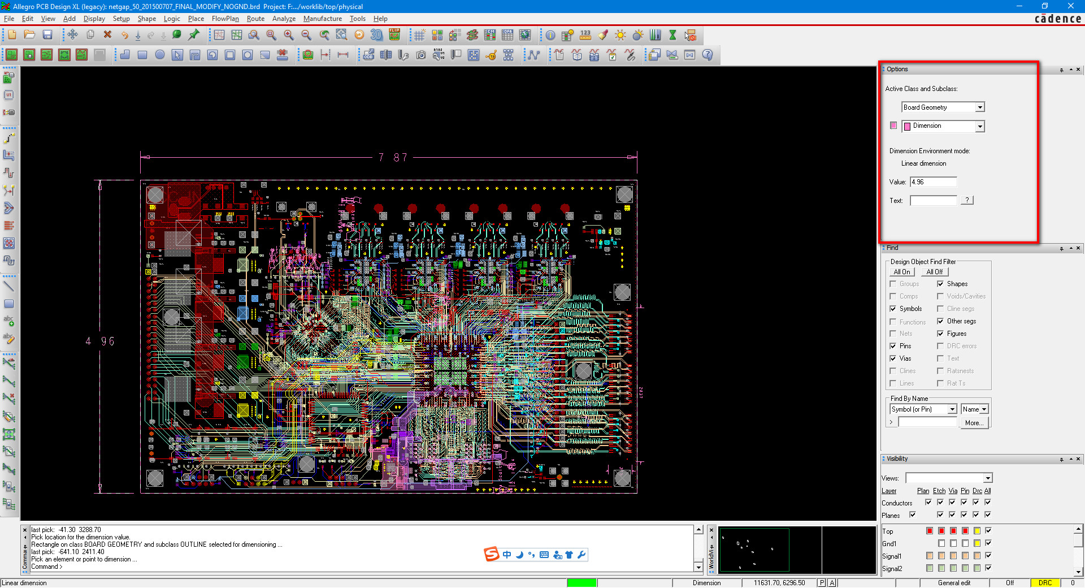
Task: Select the Add Circle shape icon
Action: coord(160,55)
